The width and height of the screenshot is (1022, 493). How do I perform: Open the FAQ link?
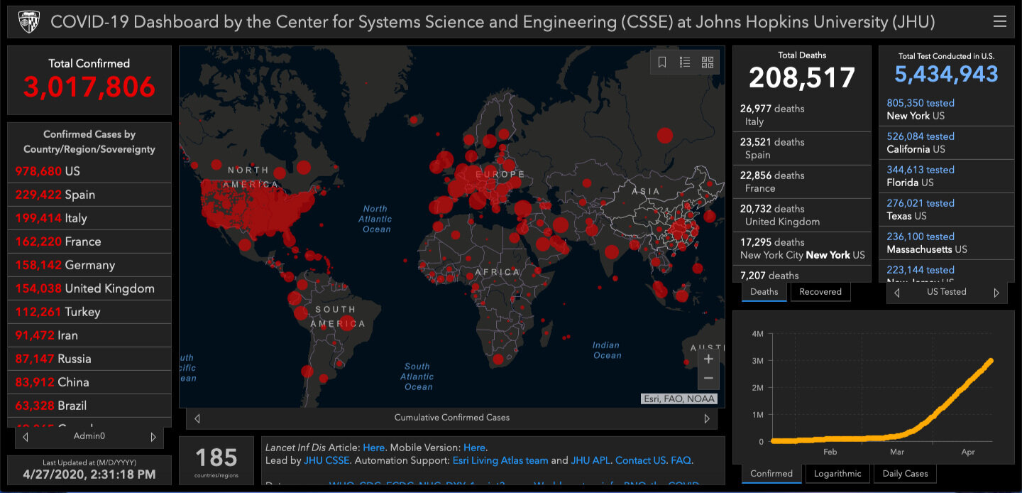[x=681, y=460]
